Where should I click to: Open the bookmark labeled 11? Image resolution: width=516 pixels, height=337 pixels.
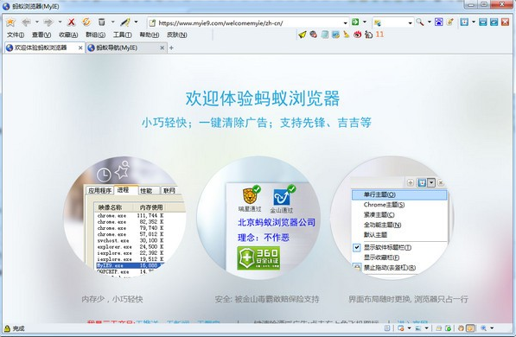(x=379, y=35)
